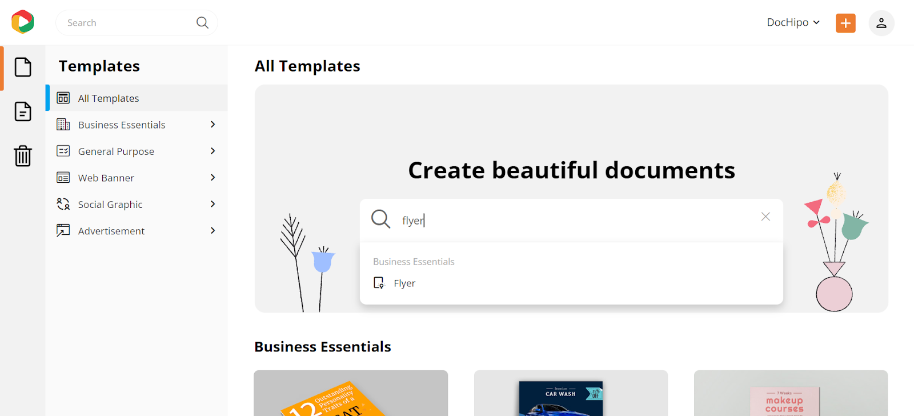
Task: Click the General Purpose checklist icon
Action: (x=63, y=151)
